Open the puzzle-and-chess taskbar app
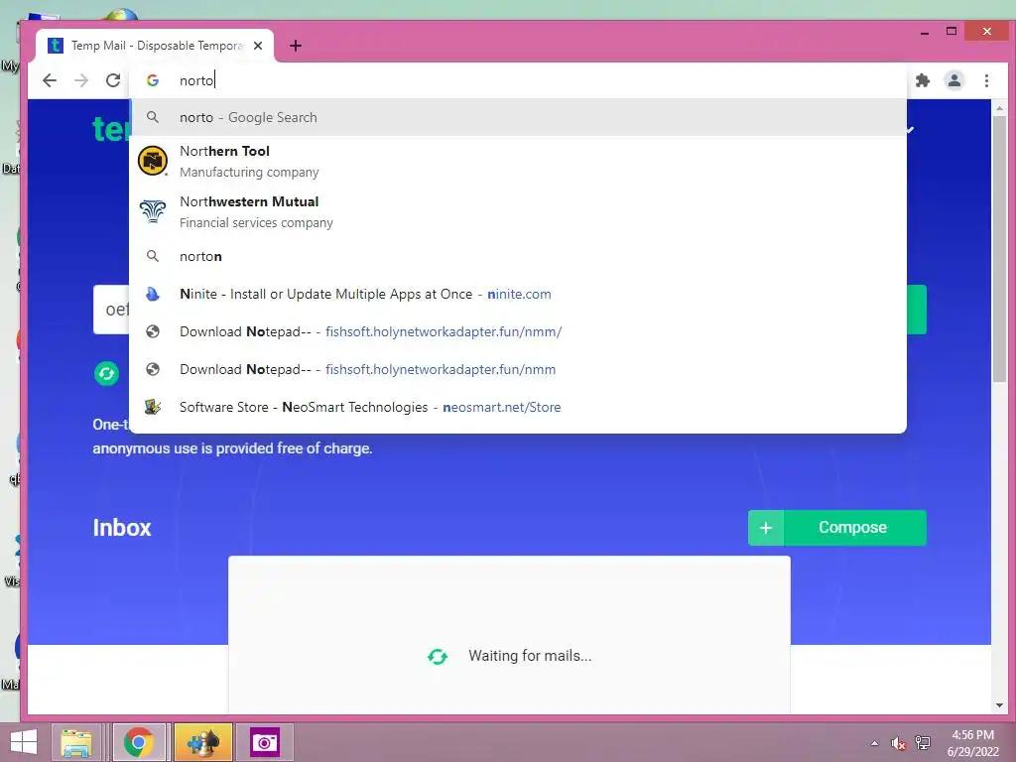Image resolution: width=1016 pixels, height=762 pixels. pyautogui.click(x=202, y=742)
